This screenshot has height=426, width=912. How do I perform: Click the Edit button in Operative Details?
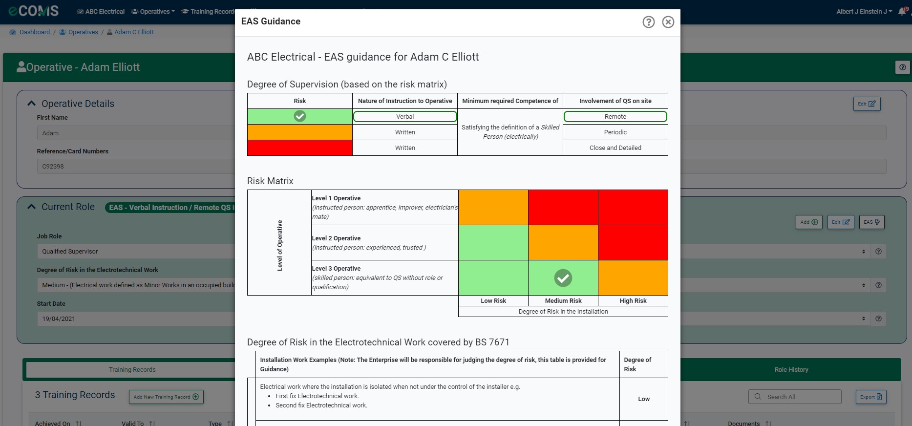867,104
